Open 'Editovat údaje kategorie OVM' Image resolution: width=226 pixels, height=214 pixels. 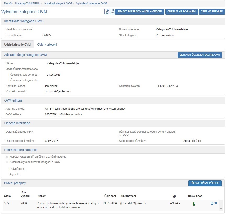pos(200,55)
